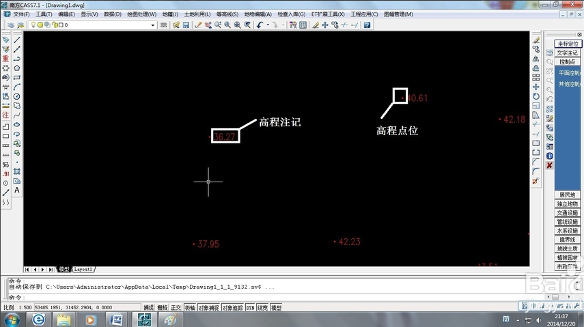Screen dimensions: 584x327
Task: Toggle 捕捉 snap mode in status bar
Action: 149,308
